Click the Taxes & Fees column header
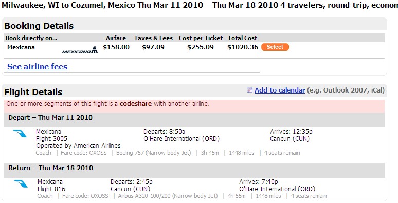 click(x=153, y=38)
